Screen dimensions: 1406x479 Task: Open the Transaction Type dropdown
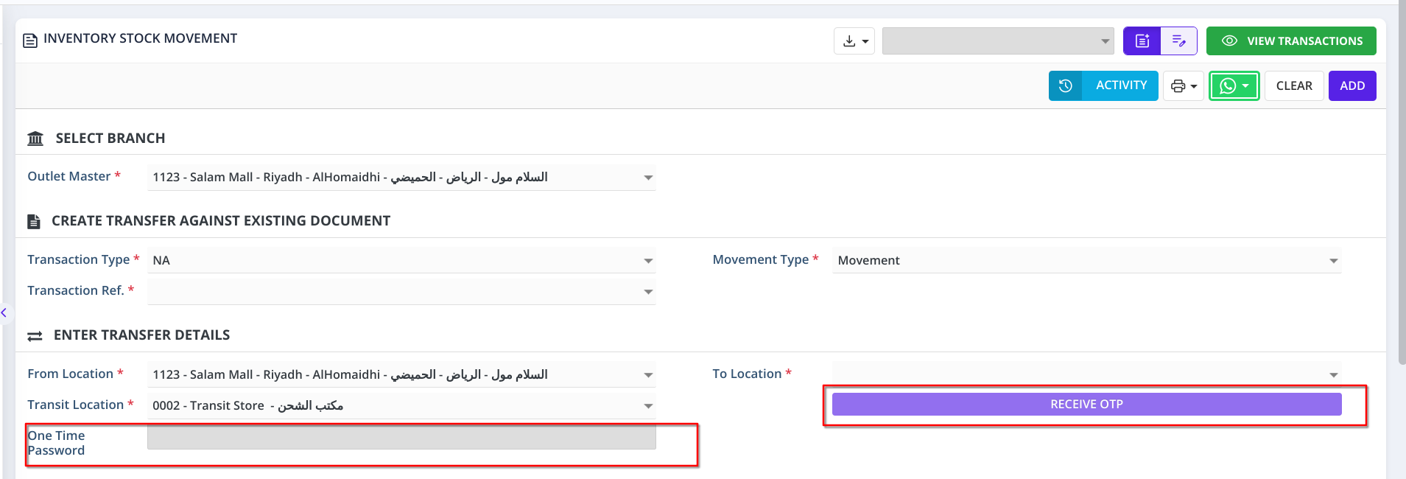tap(647, 261)
